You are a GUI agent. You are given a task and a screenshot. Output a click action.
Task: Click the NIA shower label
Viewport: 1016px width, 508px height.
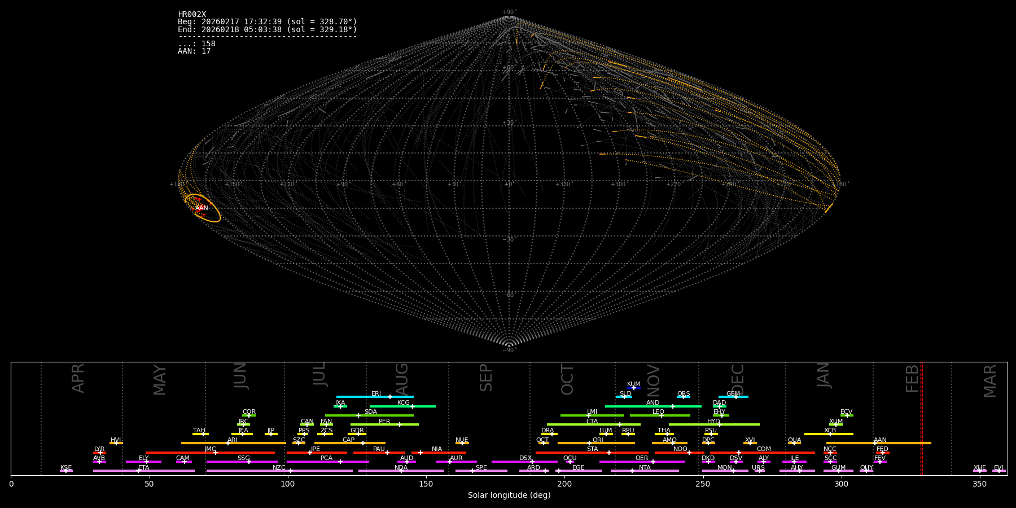tap(437, 449)
